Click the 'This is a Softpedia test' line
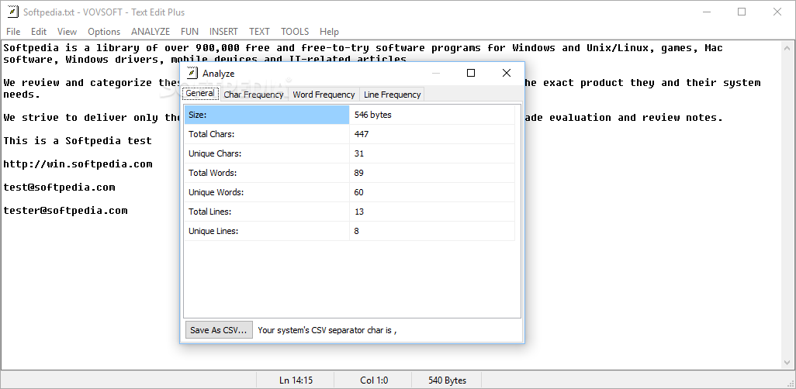 [x=78, y=140]
